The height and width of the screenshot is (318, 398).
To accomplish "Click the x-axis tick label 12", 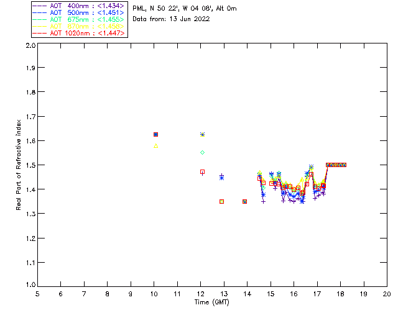I will click(x=200, y=294).
